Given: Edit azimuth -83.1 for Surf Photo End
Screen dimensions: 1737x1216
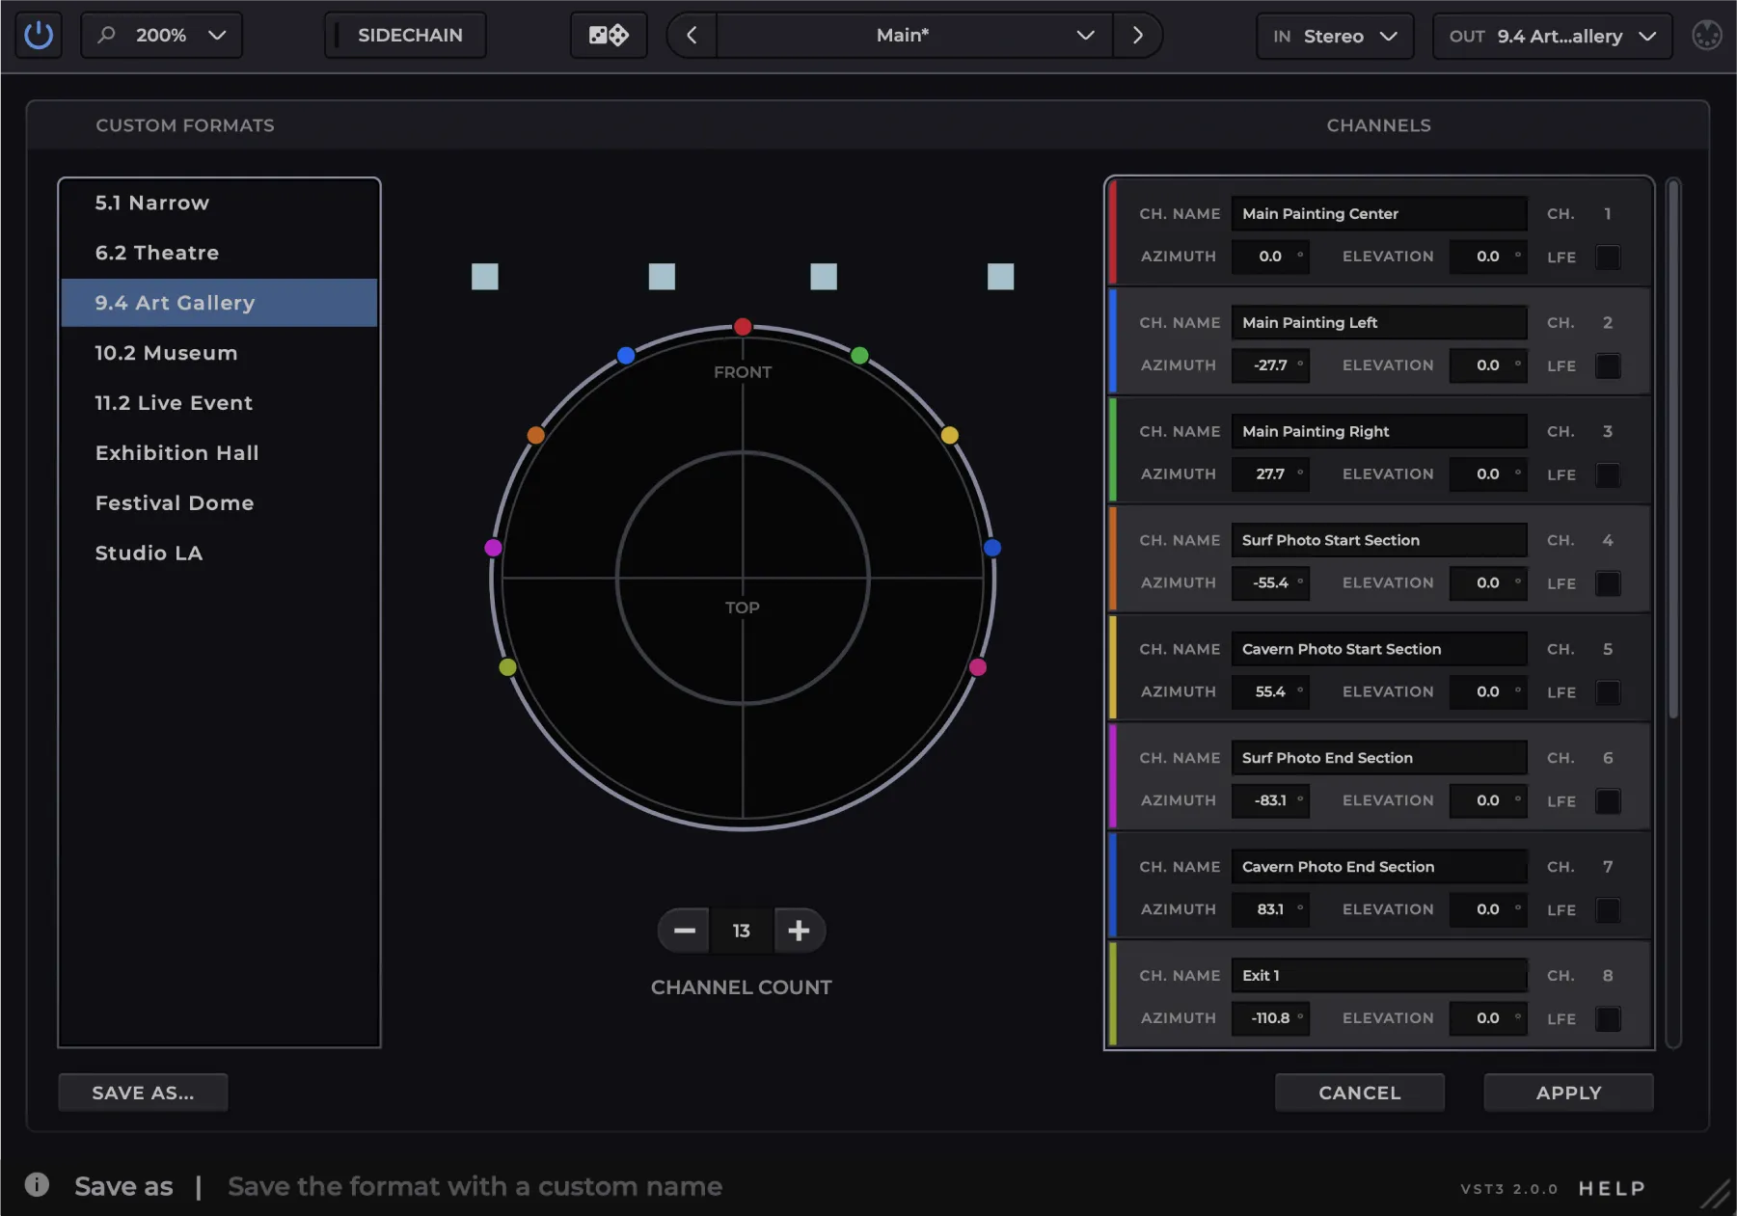Looking at the screenshot, I should click(1270, 801).
